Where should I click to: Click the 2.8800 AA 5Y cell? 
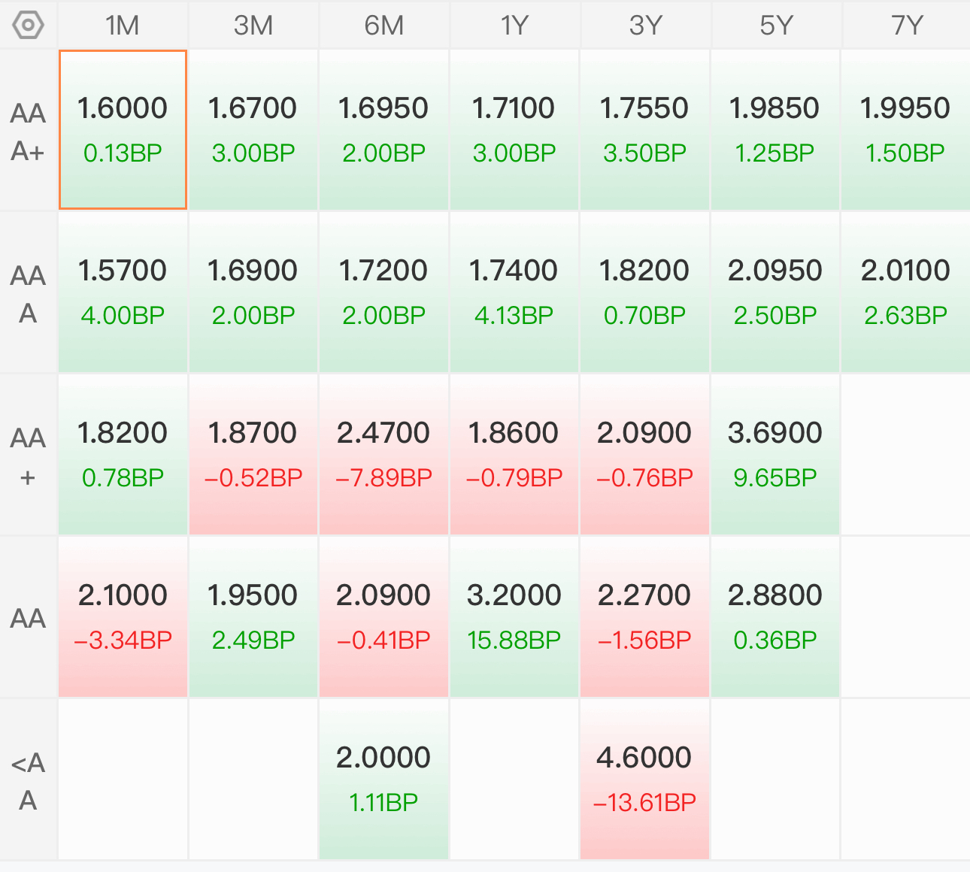[x=775, y=616]
